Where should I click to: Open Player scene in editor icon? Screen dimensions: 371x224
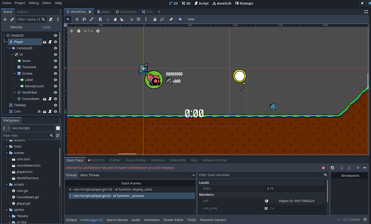click(45, 42)
